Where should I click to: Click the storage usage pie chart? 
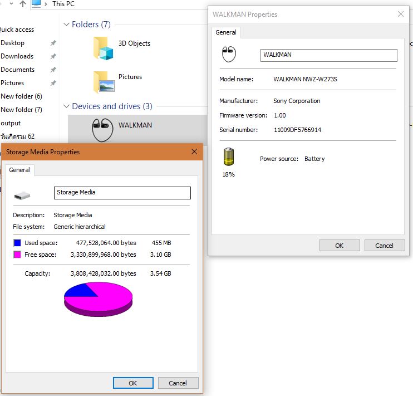tap(99, 299)
